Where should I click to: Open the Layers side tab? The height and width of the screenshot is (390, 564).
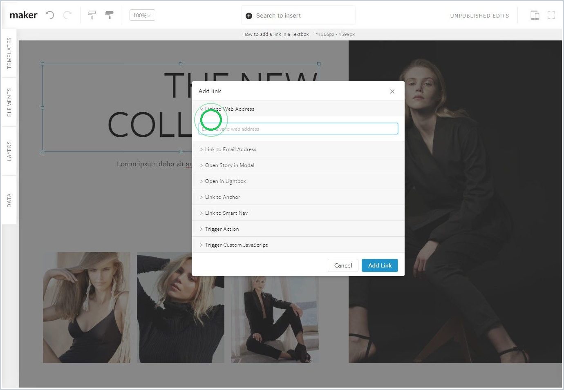click(9, 151)
